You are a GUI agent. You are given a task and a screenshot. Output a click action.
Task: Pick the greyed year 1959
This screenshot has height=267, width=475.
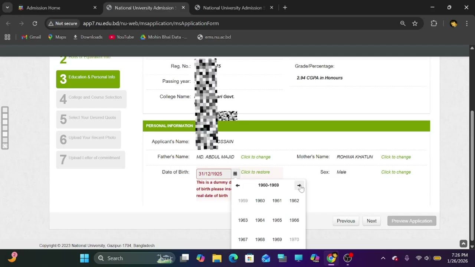[243, 201]
